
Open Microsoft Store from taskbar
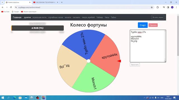(20, 97)
